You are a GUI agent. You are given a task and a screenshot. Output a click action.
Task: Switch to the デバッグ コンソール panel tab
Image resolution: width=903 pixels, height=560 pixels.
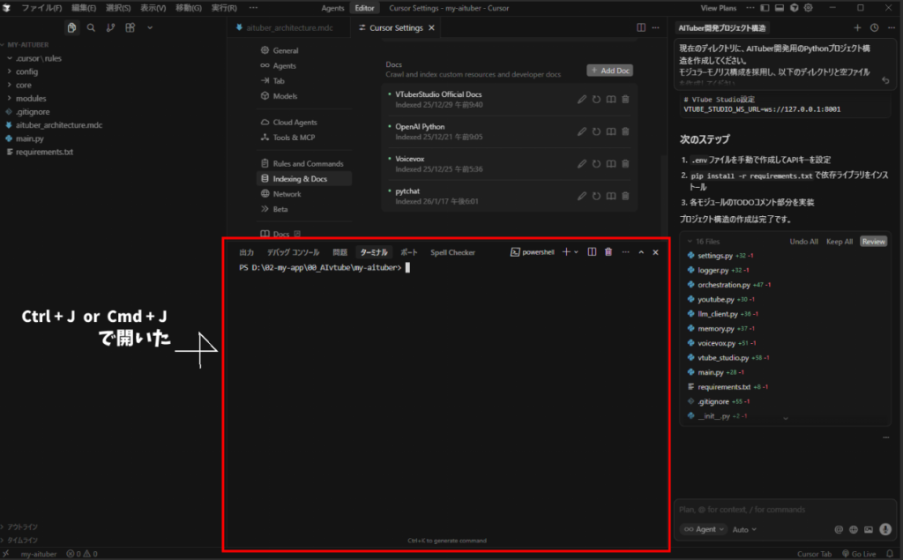(293, 252)
